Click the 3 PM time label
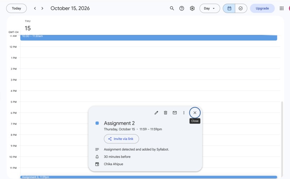The width and height of the screenshot is (290, 179). 14,80
